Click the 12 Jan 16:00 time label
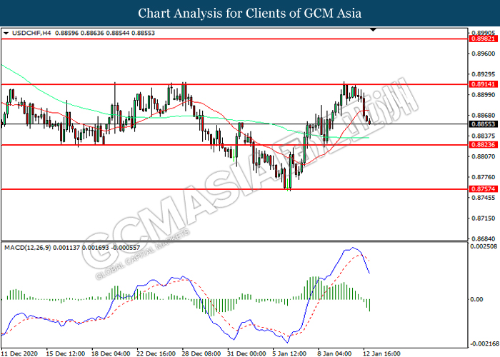This screenshot has height=357, width=500. point(382,353)
